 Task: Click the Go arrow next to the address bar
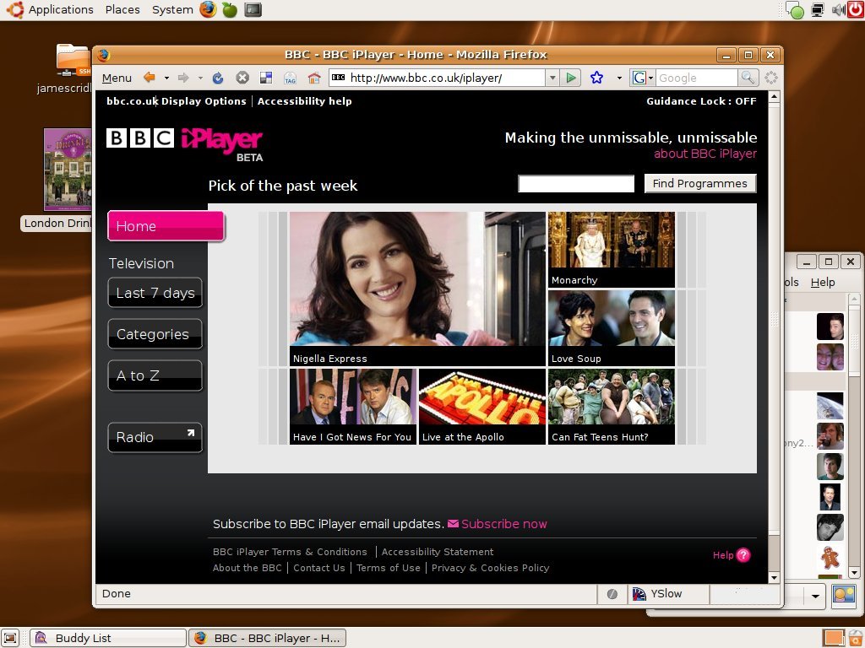click(571, 77)
